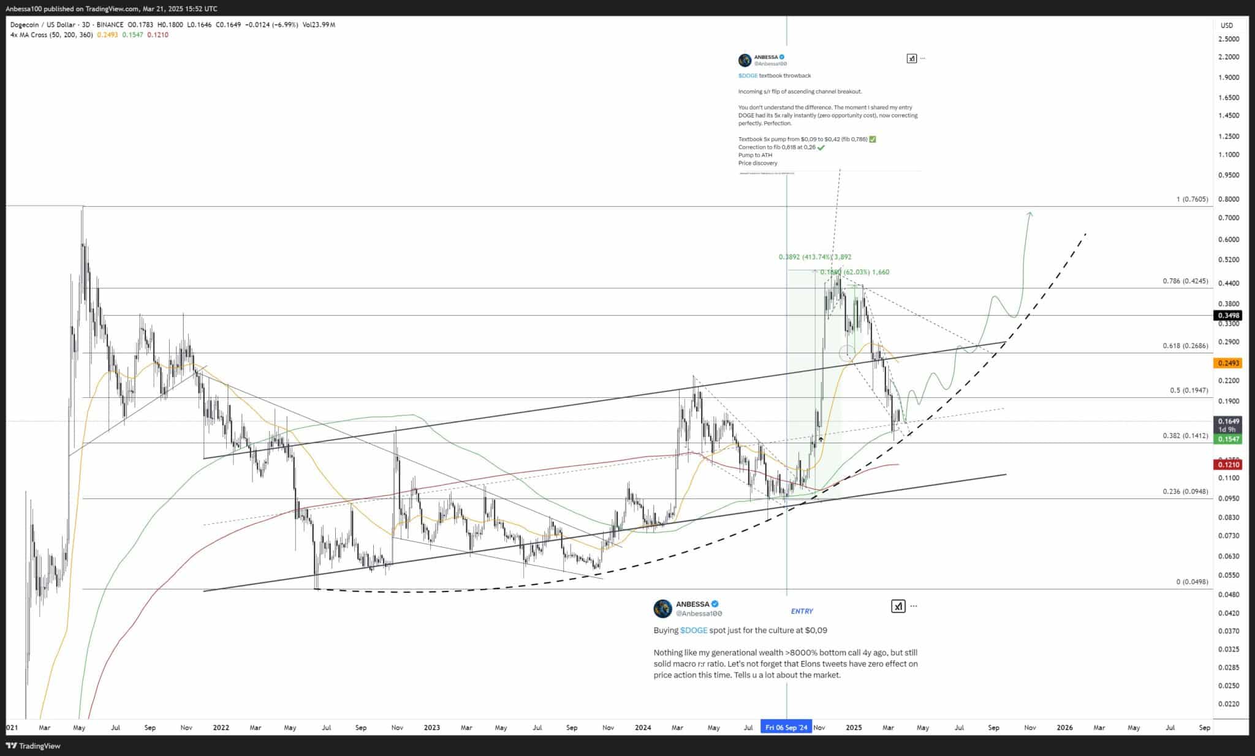Open three-dots menu on lower tweet
The width and height of the screenshot is (1255, 756).
pos(914,606)
